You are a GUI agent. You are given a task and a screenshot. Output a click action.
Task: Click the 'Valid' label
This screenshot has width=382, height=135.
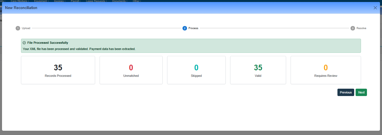coord(258,76)
